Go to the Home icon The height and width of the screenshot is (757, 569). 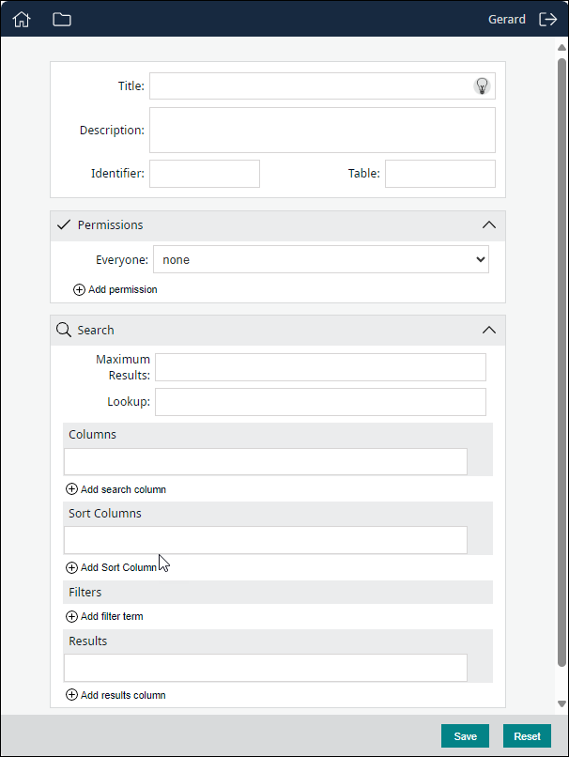tap(22, 19)
